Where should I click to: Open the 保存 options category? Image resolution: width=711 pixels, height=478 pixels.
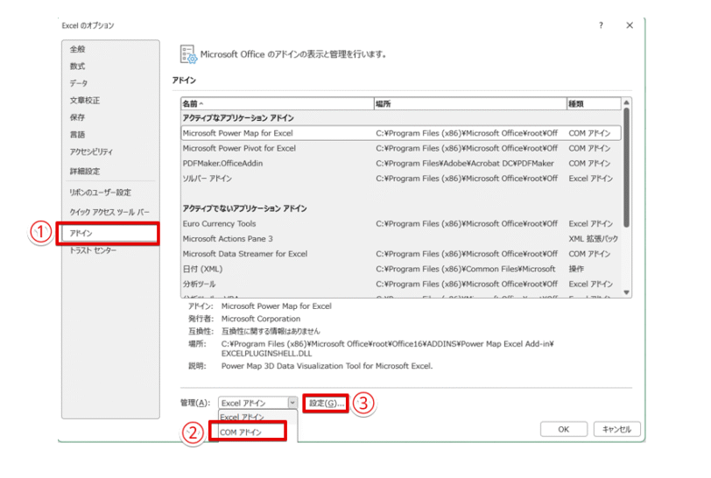click(78, 117)
